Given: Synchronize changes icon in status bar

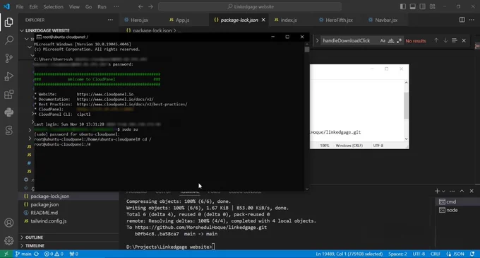Looking at the screenshot, I should [37, 254].
